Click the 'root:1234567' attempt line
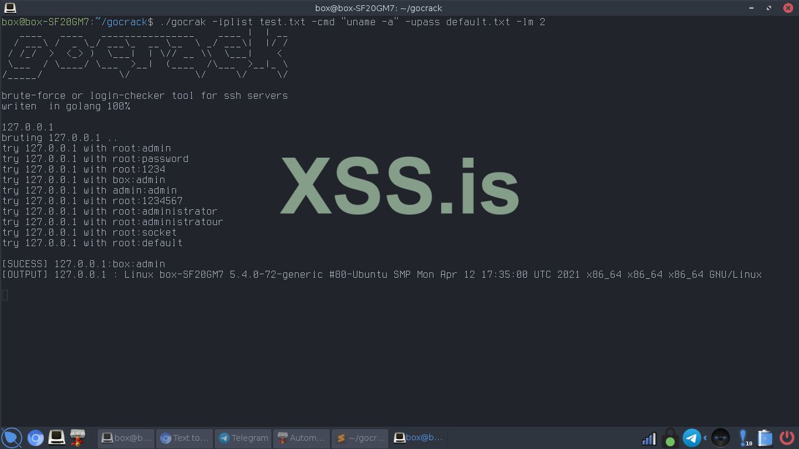 coord(92,201)
